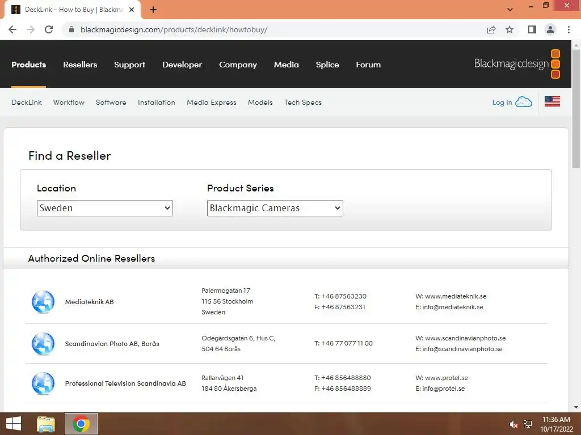This screenshot has height=435, width=581.
Task: Open the Developer page
Action: click(x=182, y=65)
